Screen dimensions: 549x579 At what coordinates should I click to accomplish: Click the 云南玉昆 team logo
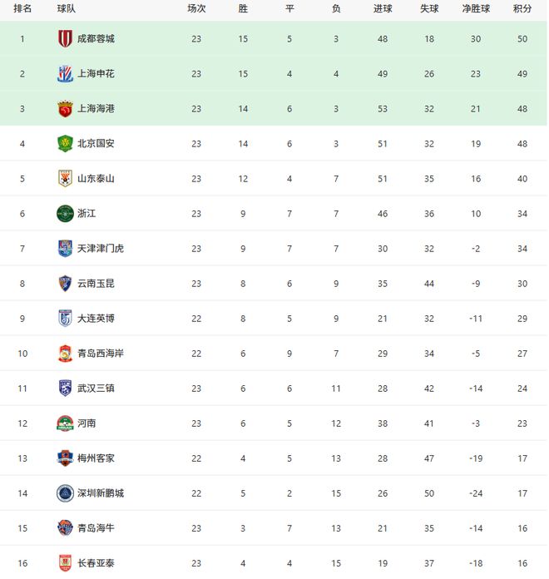(65, 283)
